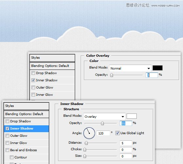Select Blending Options: Default in the lower dialog
The width and height of the screenshot is (183, 164).
26,114
